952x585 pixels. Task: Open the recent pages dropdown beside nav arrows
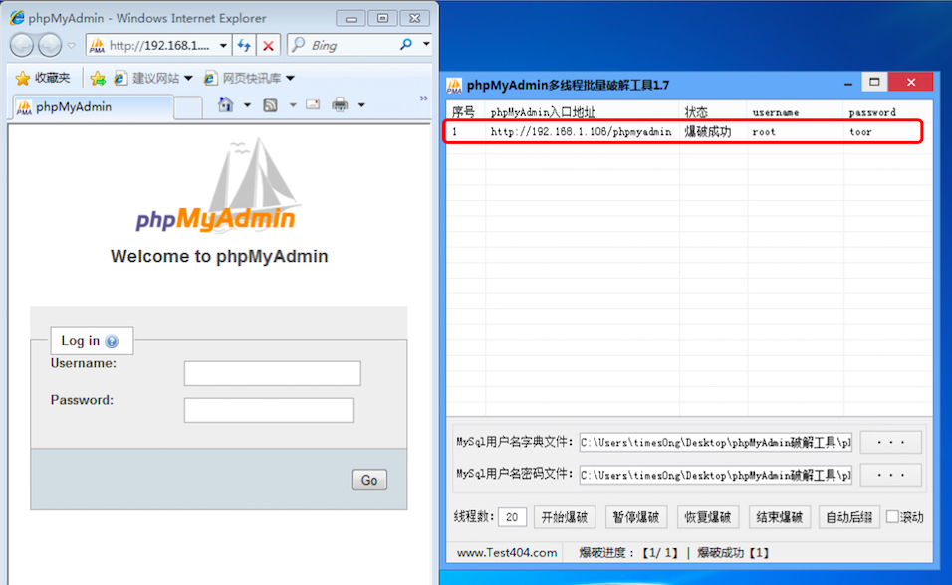pyautogui.click(x=71, y=46)
